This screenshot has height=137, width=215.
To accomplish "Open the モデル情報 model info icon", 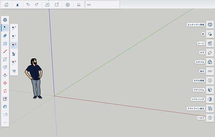I will click(x=210, y=81).
